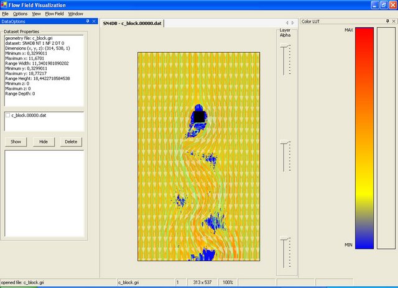Click the Delete button

pyautogui.click(x=71, y=142)
